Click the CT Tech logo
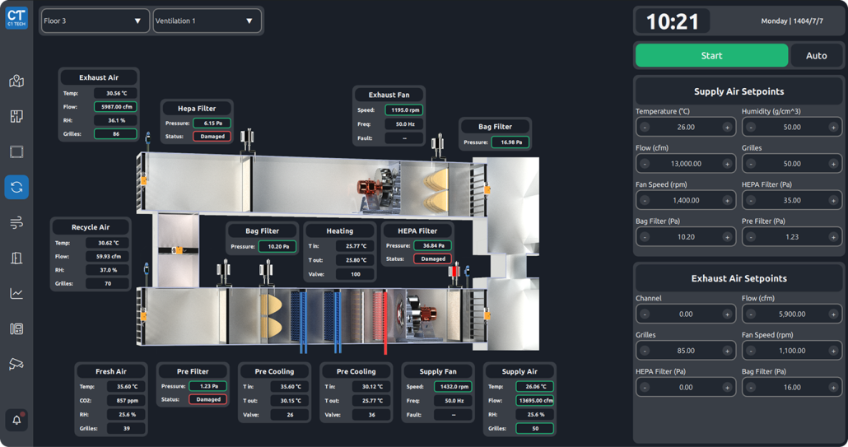 pos(16,17)
